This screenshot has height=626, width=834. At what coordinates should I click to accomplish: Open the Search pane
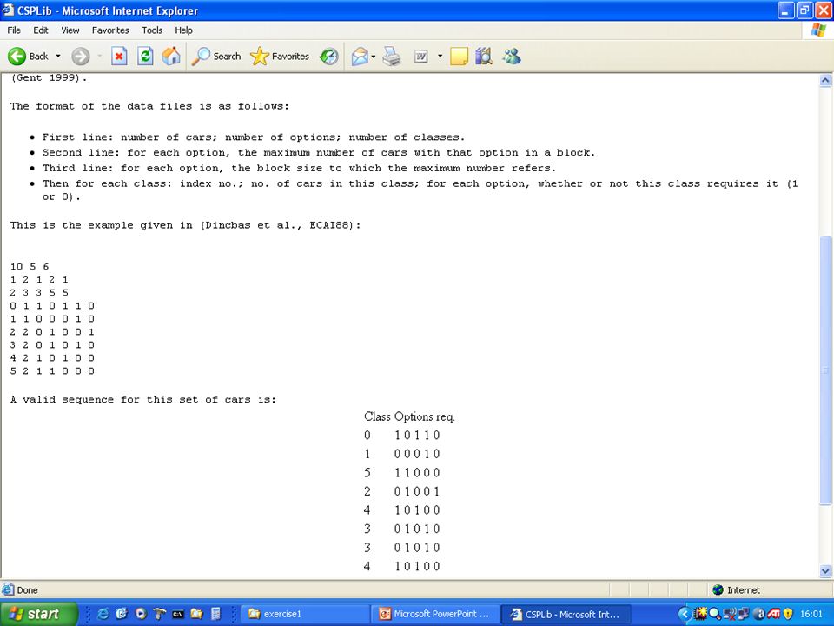point(216,56)
